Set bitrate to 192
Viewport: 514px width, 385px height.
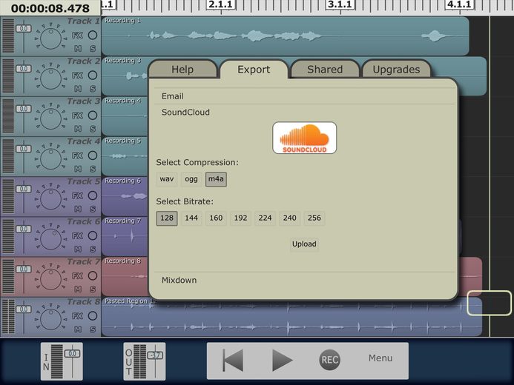click(240, 218)
